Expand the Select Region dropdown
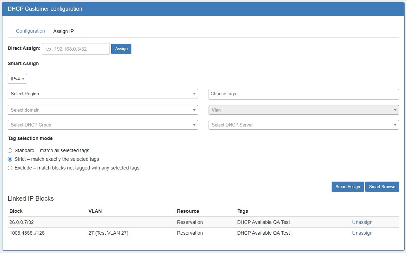Screen dimensions: 406x253 point(103,94)
